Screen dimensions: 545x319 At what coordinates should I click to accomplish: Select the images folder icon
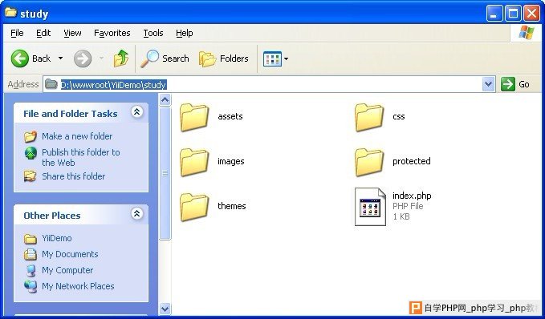pos(194,162)
